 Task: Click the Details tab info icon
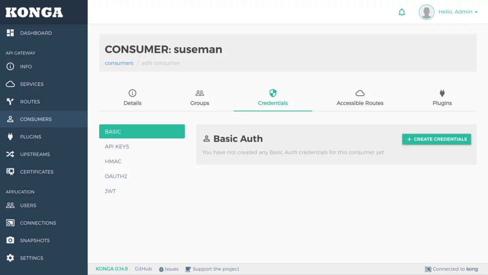click(132, 93)
